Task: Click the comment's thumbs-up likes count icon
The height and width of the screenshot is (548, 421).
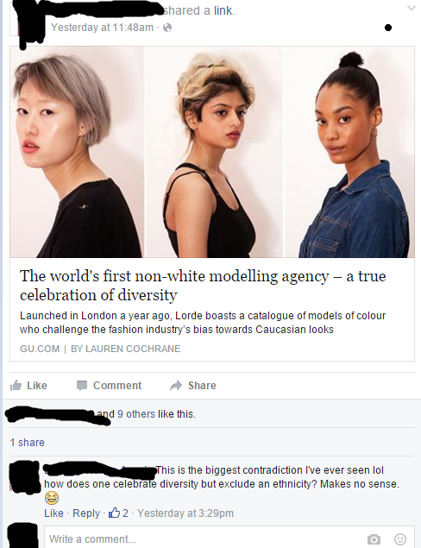Action: click(114, 513)
